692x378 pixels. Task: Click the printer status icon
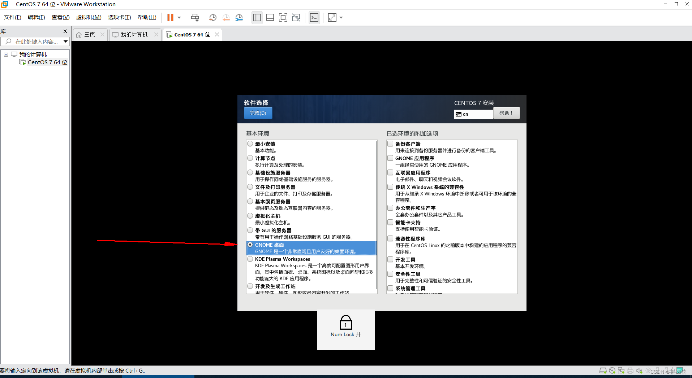pyautogui.click(x=630, y=371)
